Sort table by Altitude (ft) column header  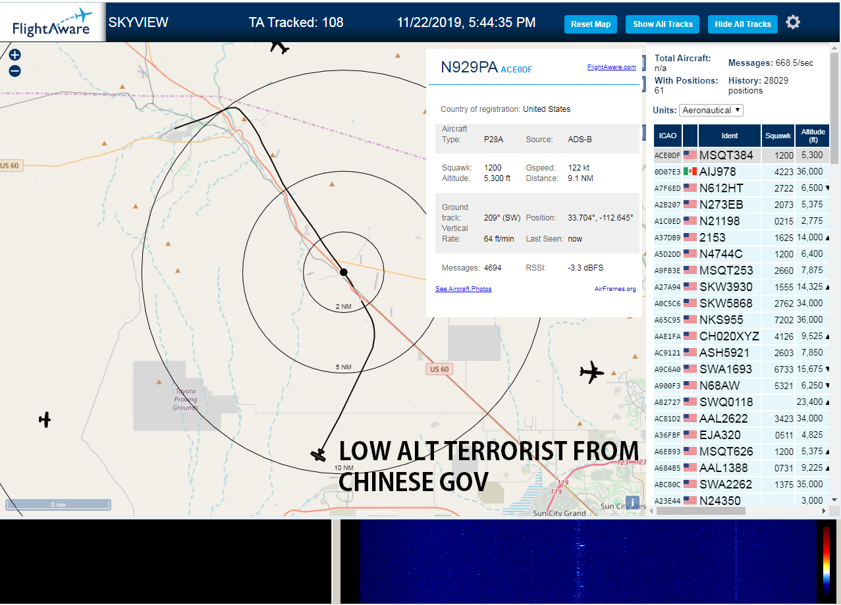tap(813, 136)
